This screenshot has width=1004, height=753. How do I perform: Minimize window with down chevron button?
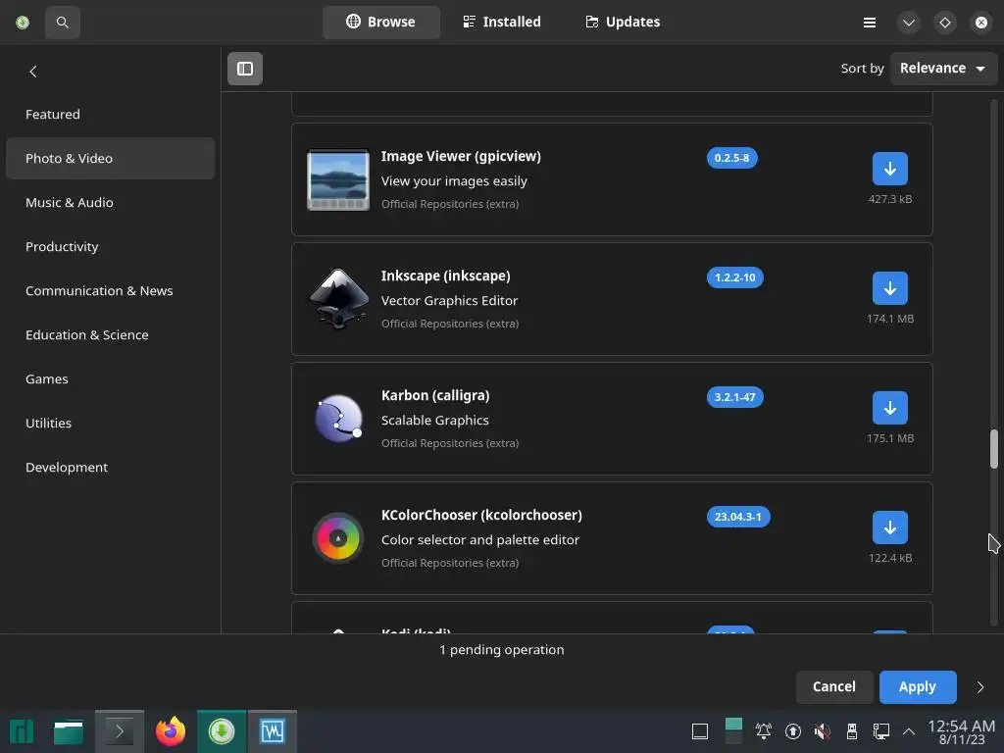[909, 23]
